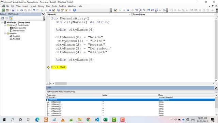The height and width of the screenshot is (123, 218).
Task: Collapse the Modules folder node
Action: pos(5,33)
